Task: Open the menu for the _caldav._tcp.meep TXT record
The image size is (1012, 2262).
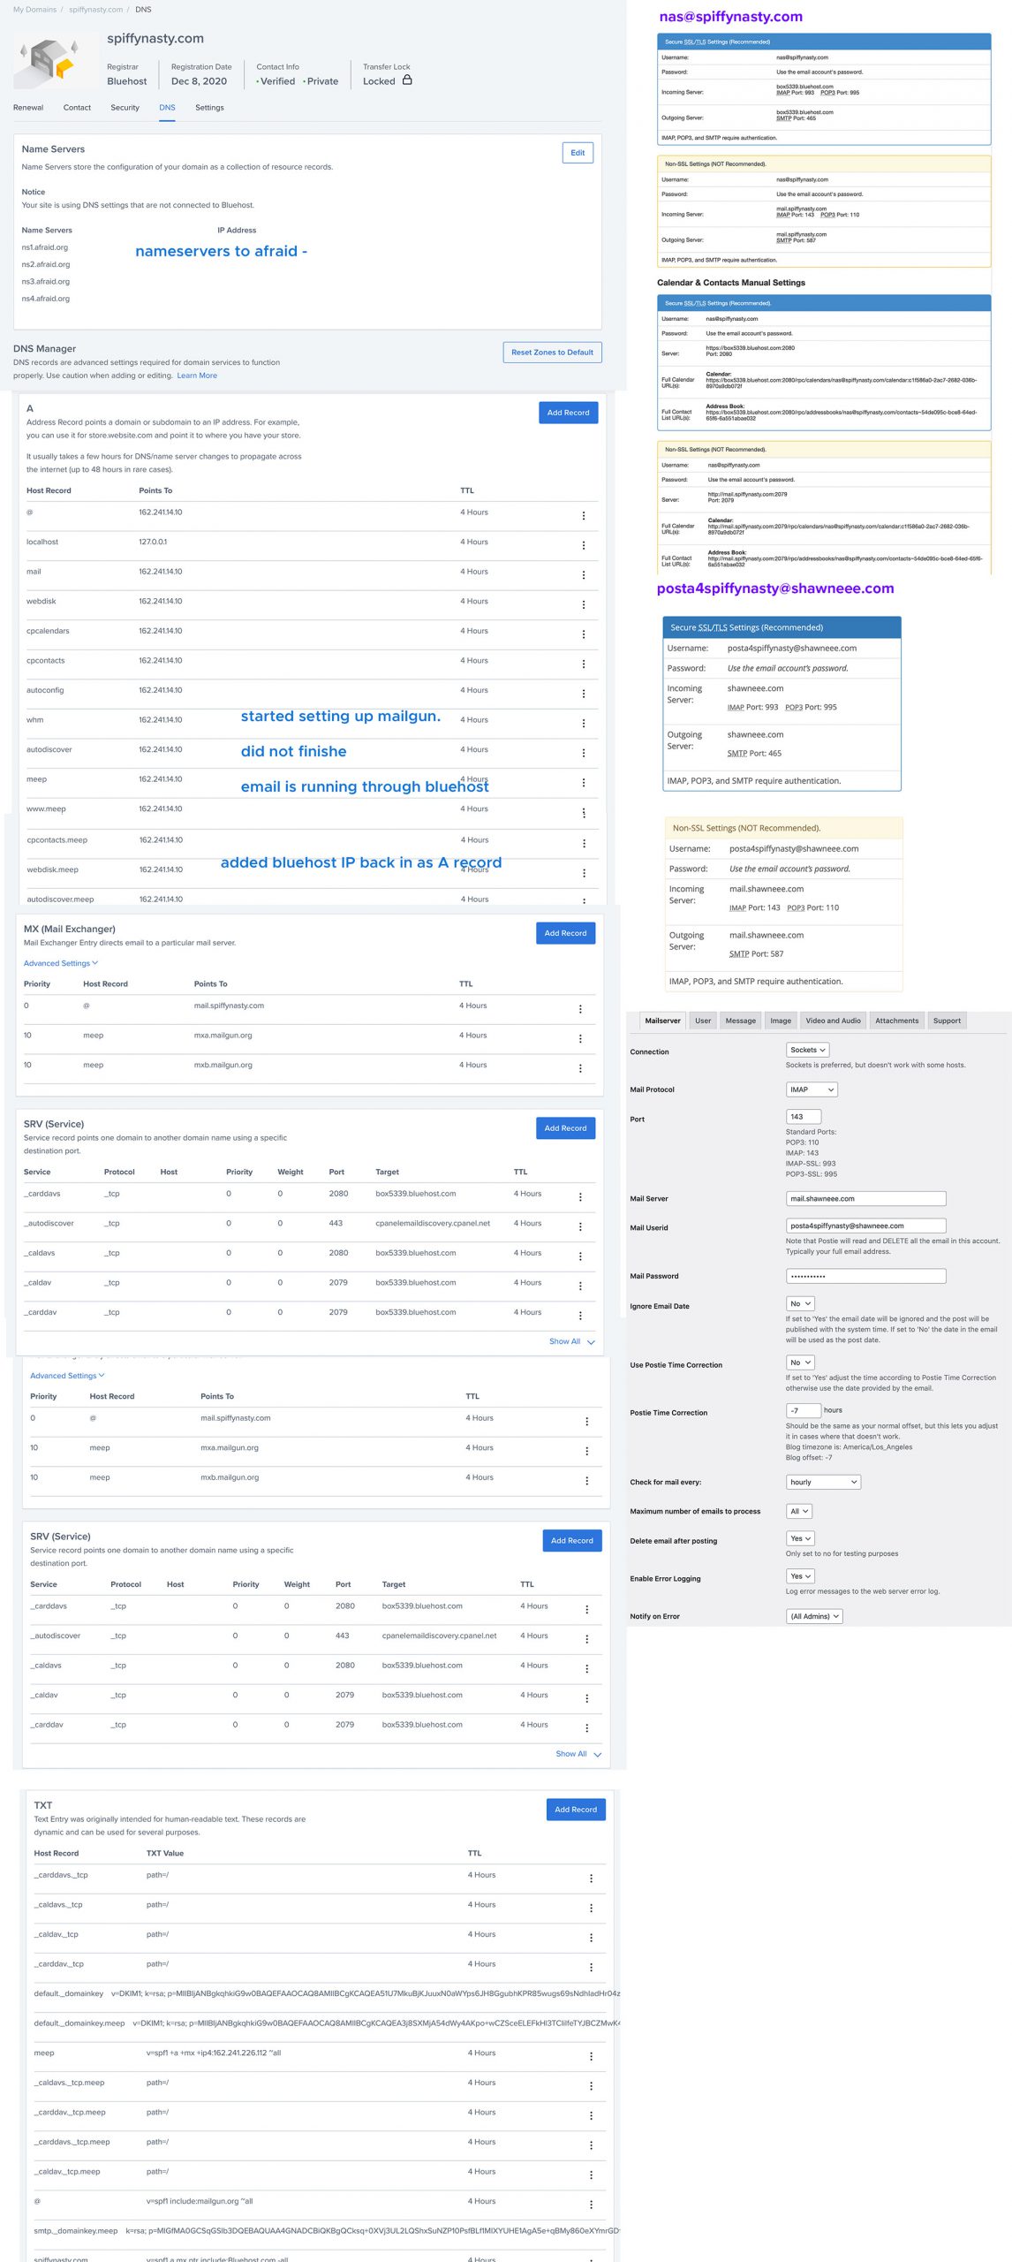Action: [592, 2175]
